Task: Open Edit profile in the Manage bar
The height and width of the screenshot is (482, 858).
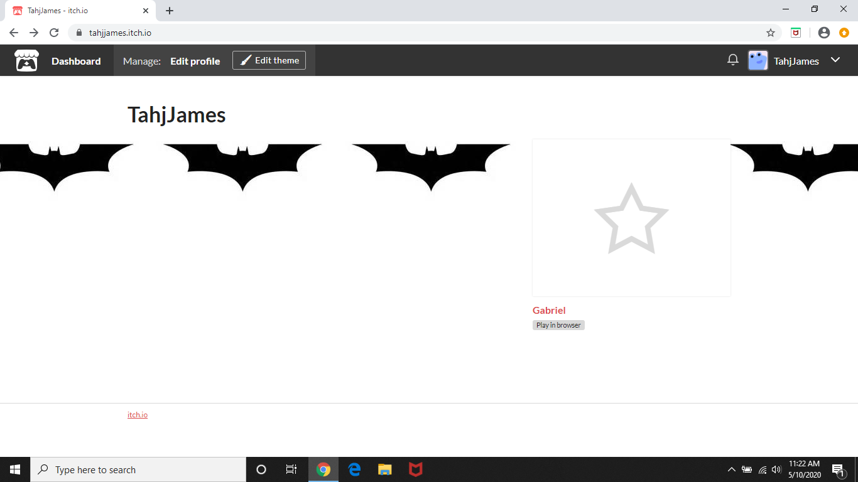Action: pos(195,61)
